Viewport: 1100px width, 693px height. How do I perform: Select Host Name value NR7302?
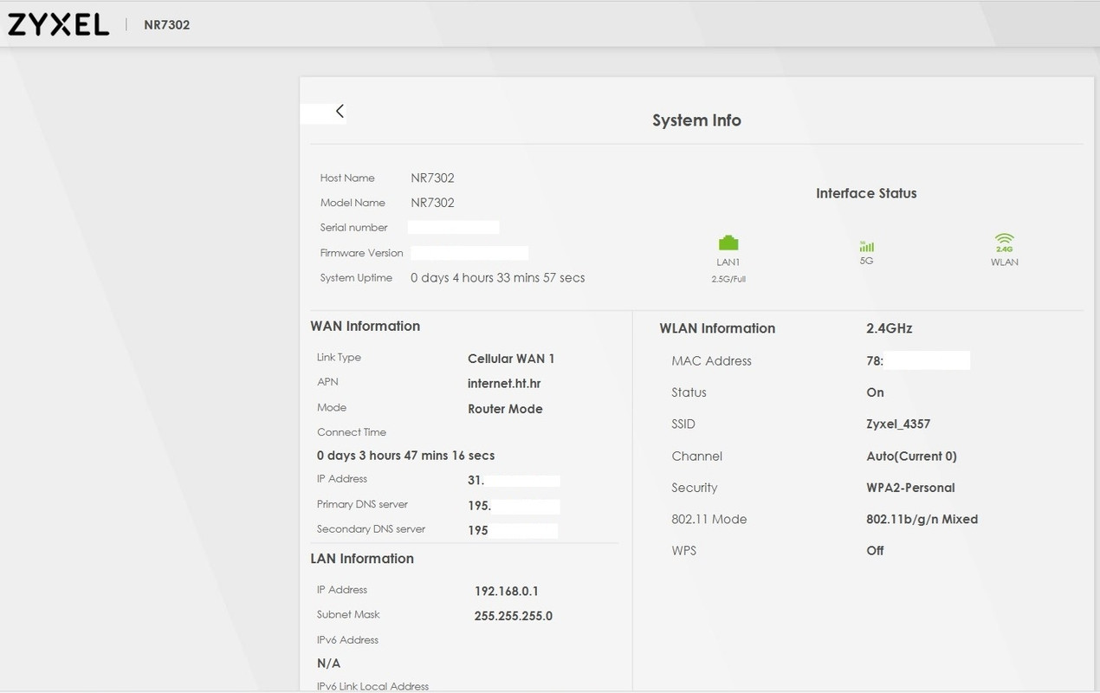(x=432, y=178)
